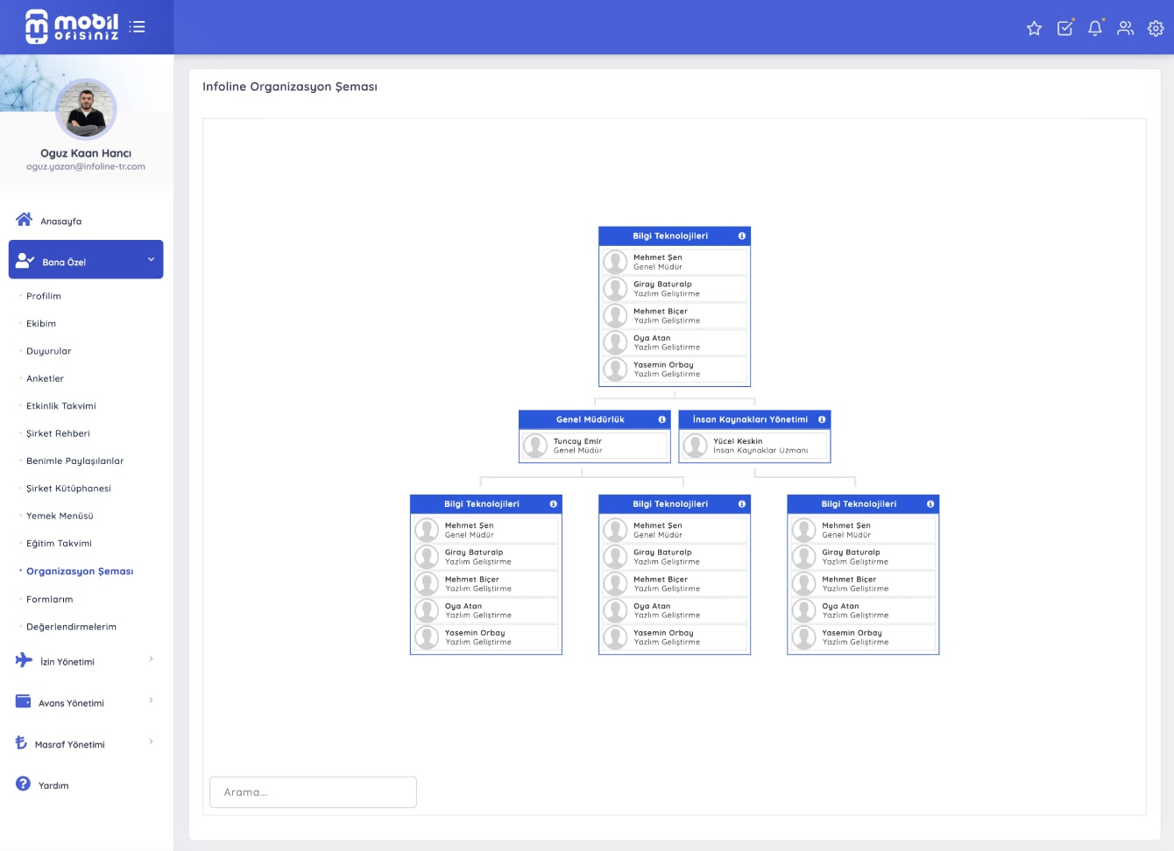Click the İzin Yönetimi airplane icon

pyautogui.click(x=24, y=660)
